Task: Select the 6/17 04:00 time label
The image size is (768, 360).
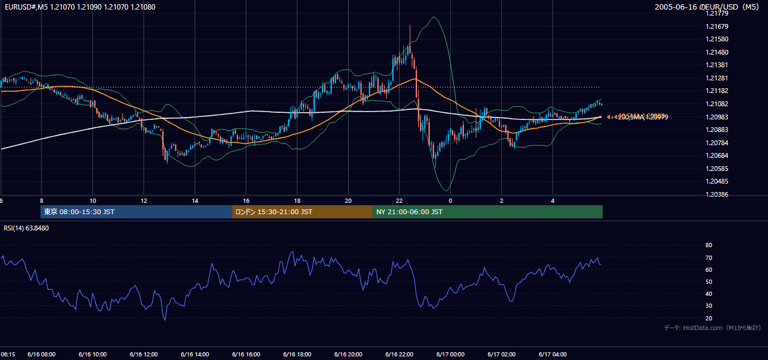Action: [552, 354]
